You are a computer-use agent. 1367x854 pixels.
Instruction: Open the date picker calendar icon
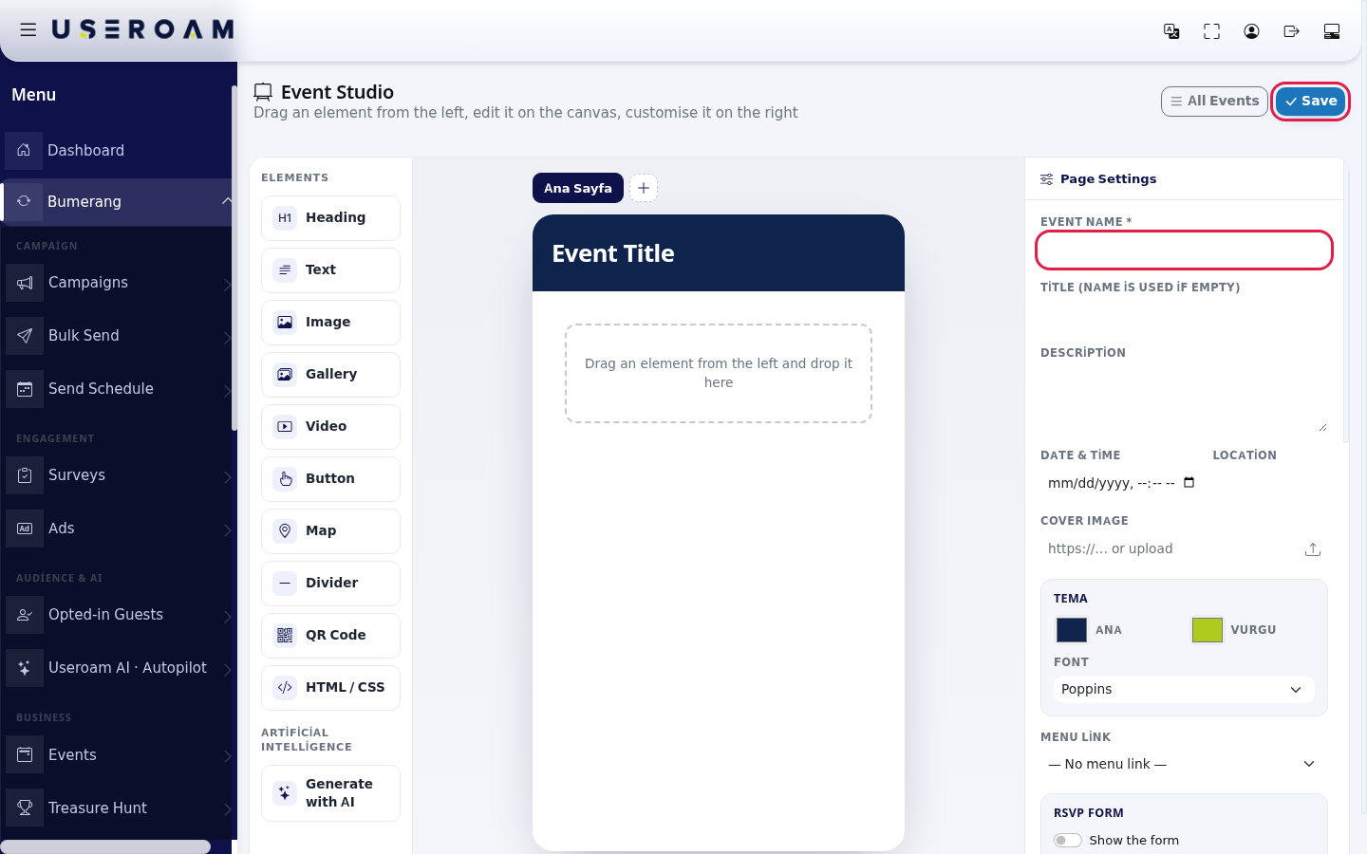coord(1189,483)
